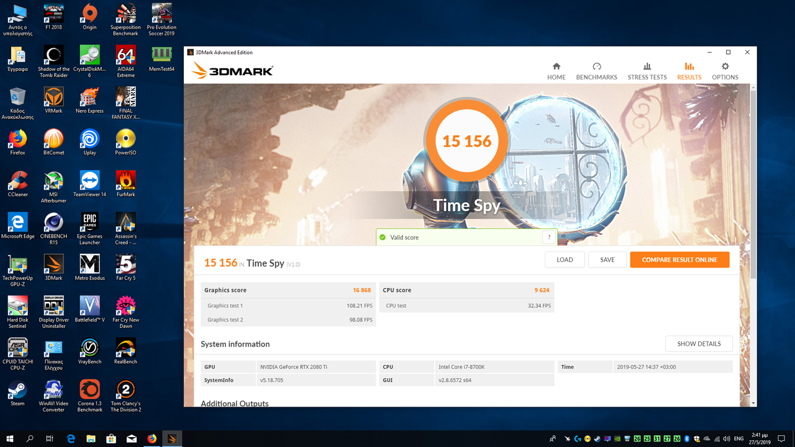Switch to the BENCHMARKS tab
795x447 pixels.
tap(596, 71)
